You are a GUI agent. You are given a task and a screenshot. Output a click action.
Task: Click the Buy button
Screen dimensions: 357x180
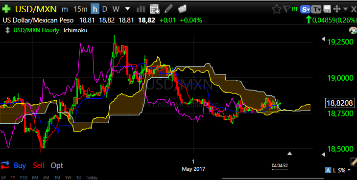click(20, 165)
